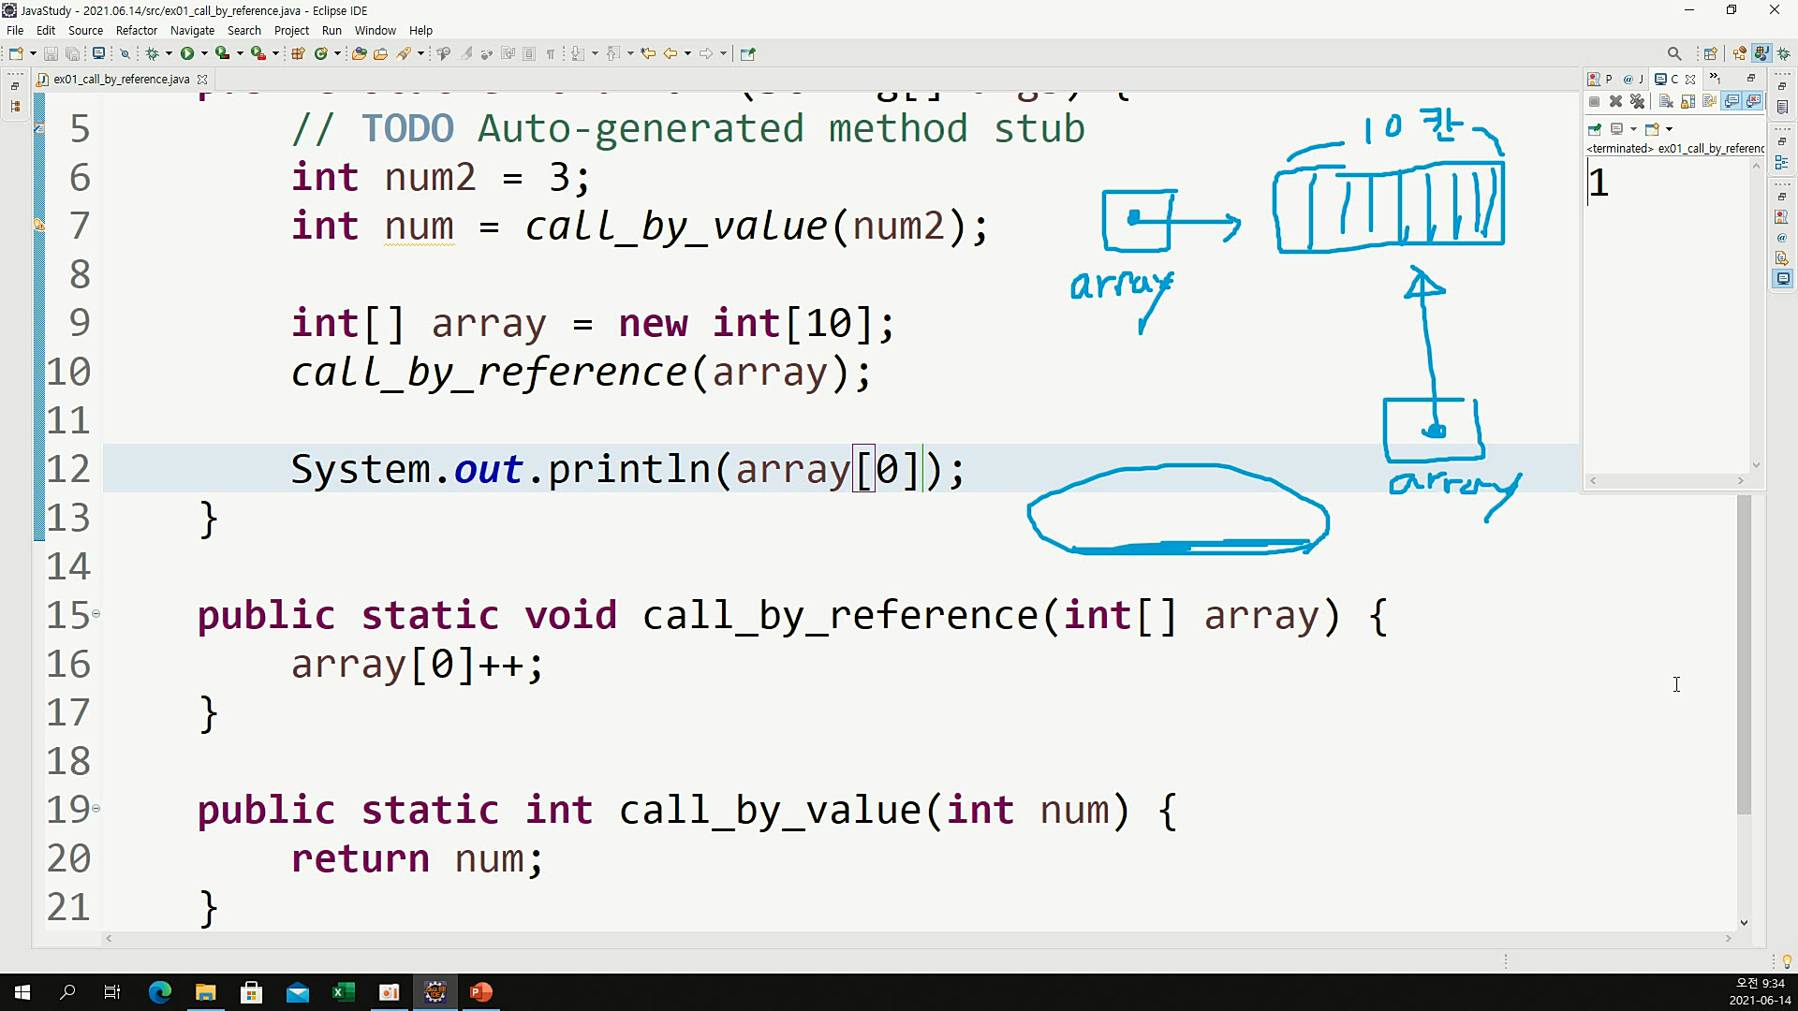Toggle Scroll Lock in Console toolbar
This screenshot has width=1798, height=1011.
[1688, 101]
